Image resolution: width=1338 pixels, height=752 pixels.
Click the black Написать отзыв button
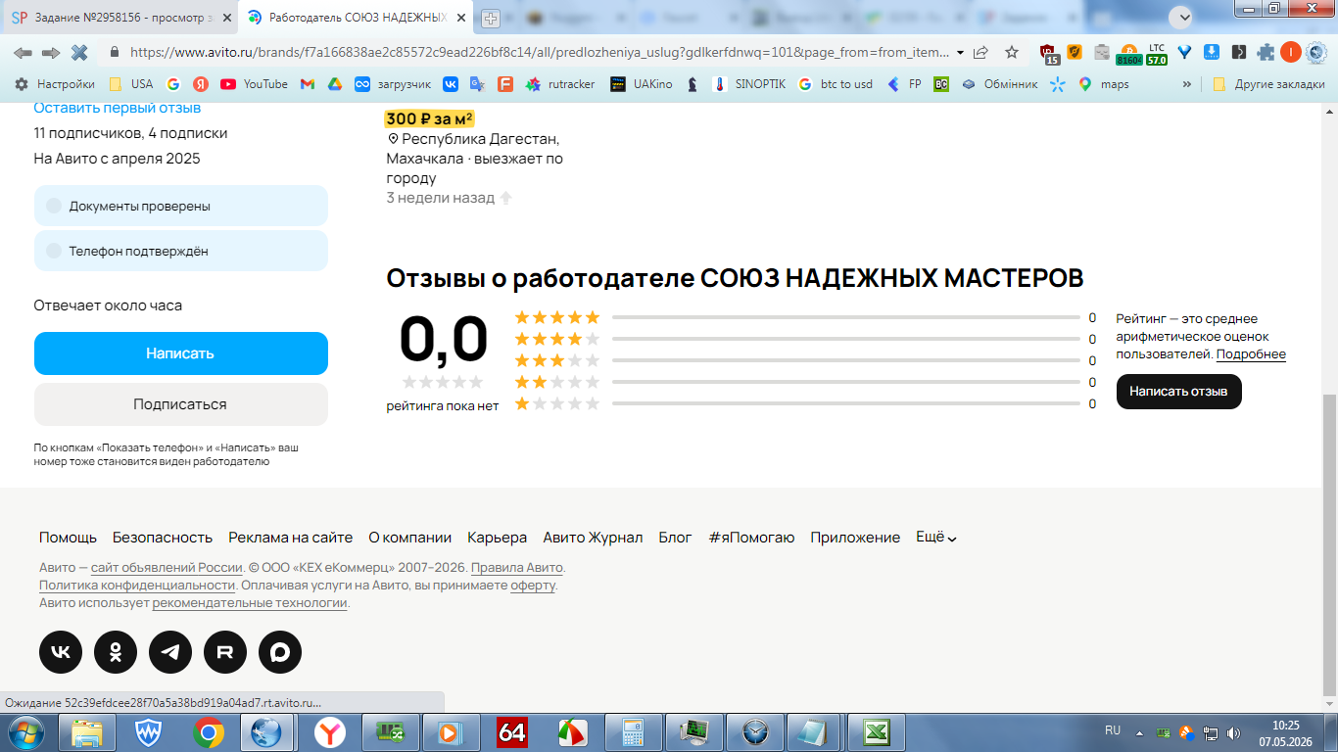coord(1178,392)
